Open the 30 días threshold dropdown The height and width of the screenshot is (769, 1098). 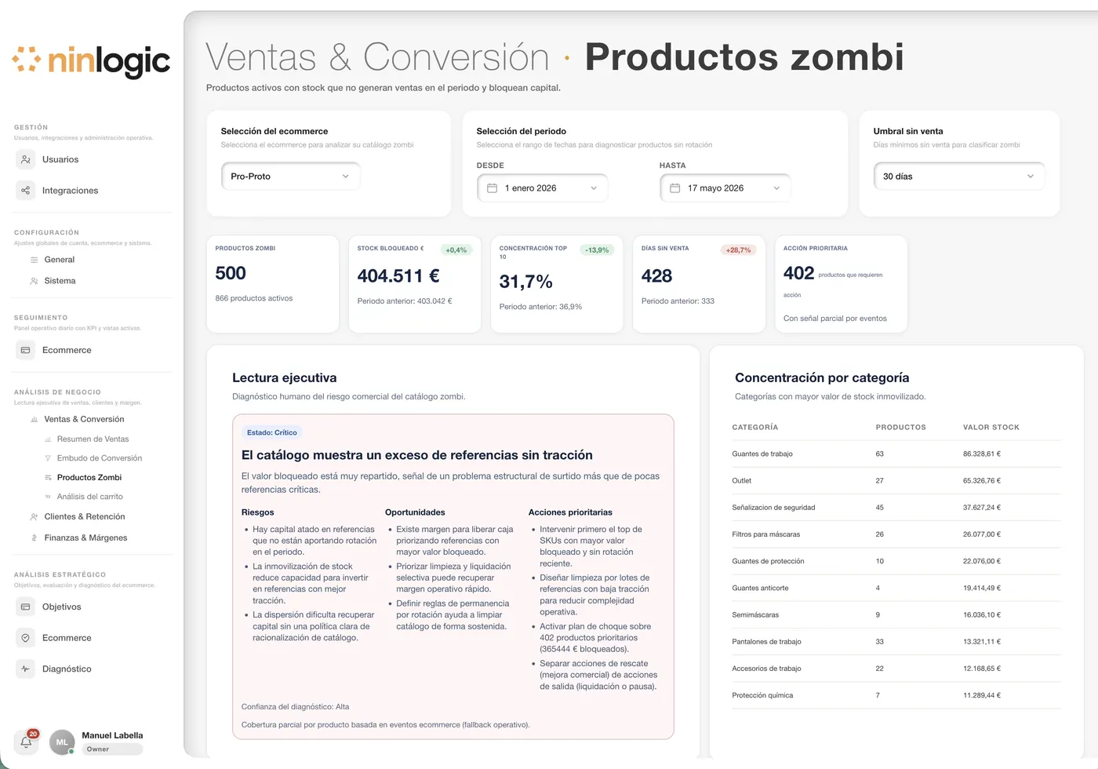(958, 177)
